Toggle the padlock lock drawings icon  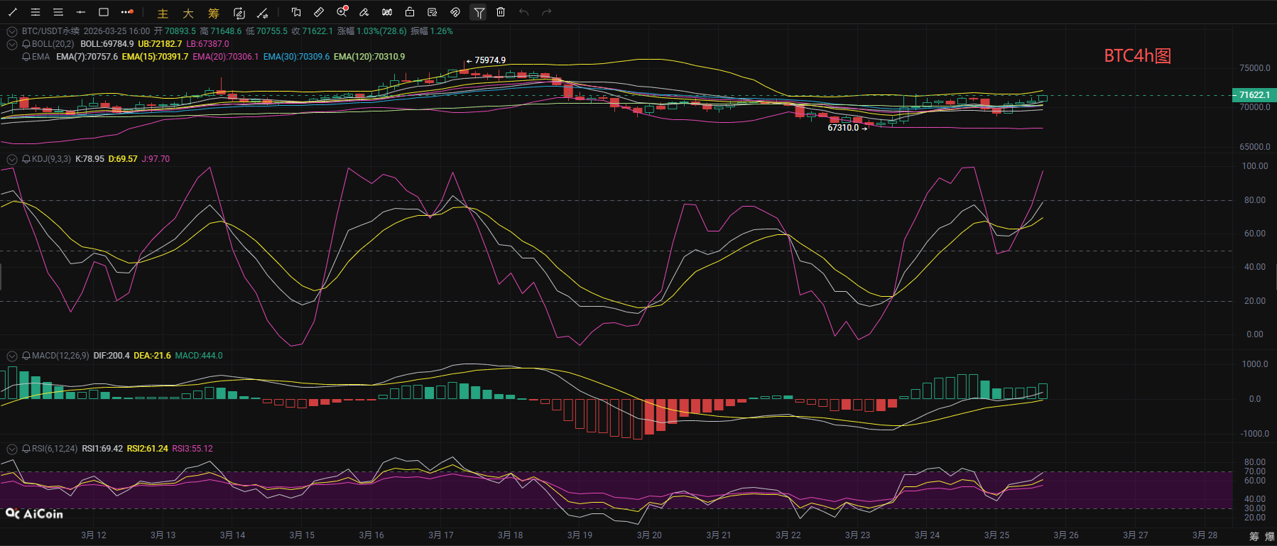(410, 12)
